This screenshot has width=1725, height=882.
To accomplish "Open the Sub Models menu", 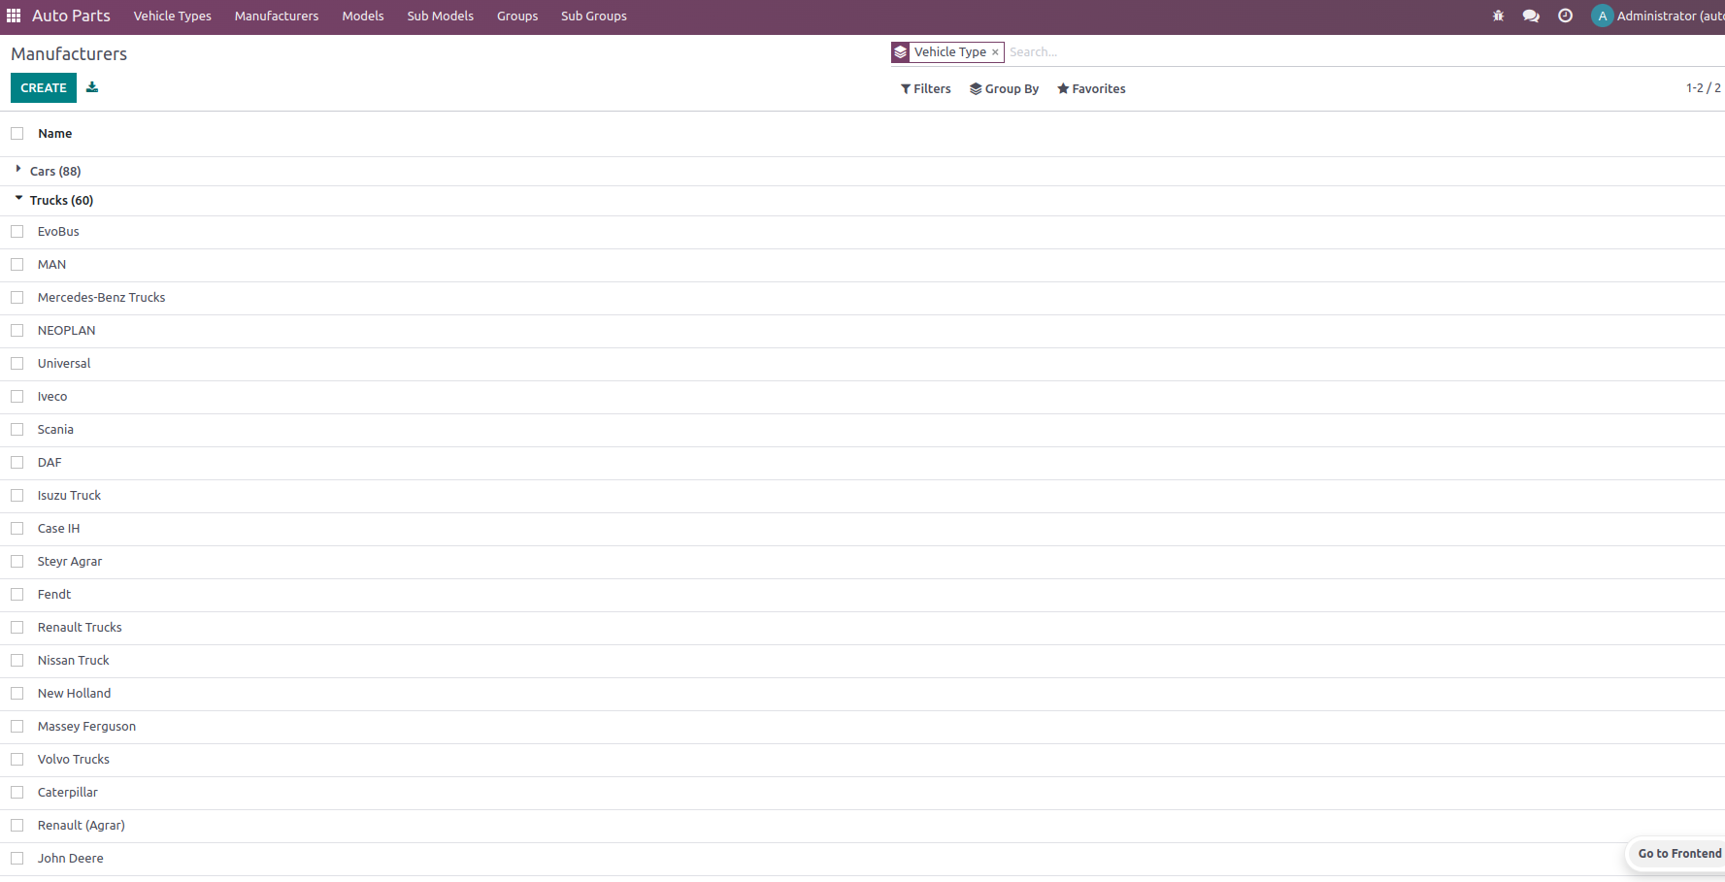I will tap(441, 16).
